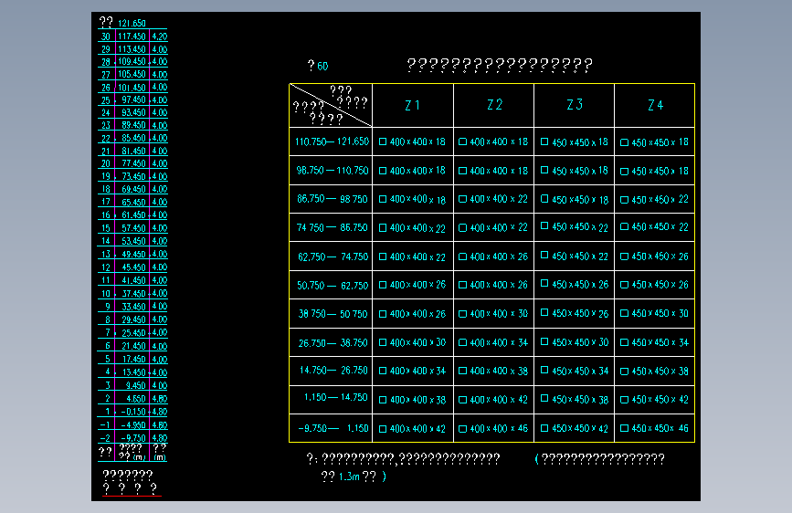
Task: Select Z1 cell 400×400×38 in the 1.150—14.750 row
Action: pyautogui.click(x=412, y=400)
